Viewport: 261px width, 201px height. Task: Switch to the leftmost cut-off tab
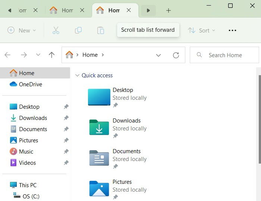pos(22,10)
